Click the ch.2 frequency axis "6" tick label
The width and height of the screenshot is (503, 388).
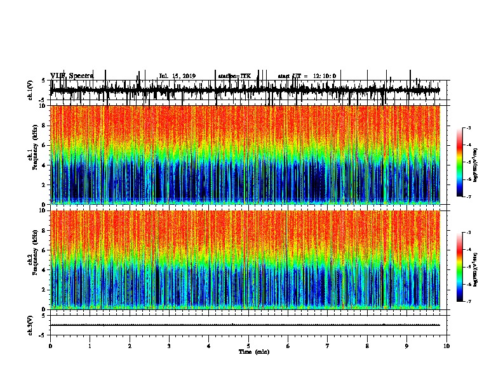[x=44, y=250]
